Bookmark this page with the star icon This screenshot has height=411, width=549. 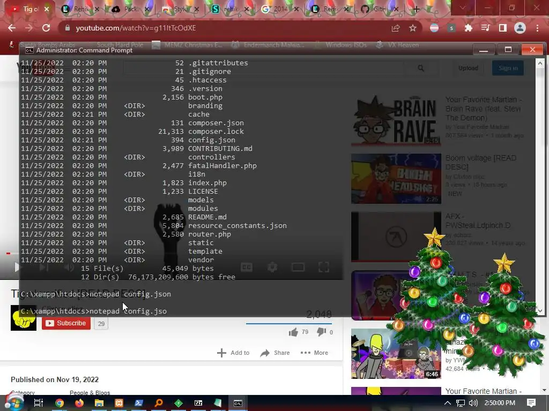coord(413,28)
